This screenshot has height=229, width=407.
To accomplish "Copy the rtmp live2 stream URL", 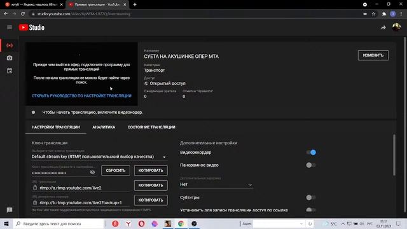I will click(x=151, y=185).
